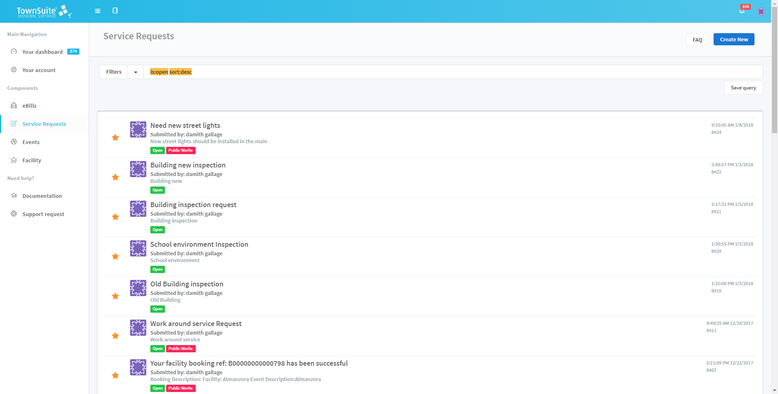Navigate to 'Your account' settings
Screen dimensions: 778x394
39,70
